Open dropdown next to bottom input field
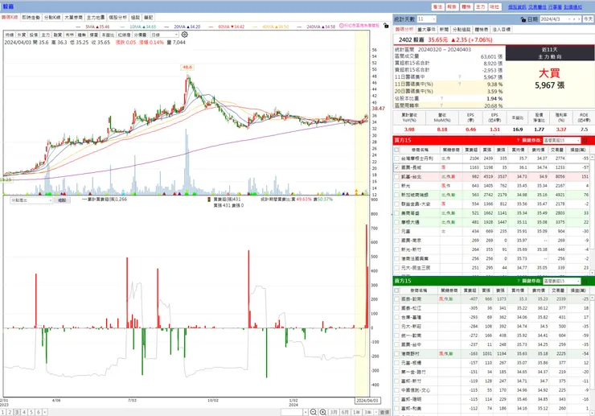 tap(306, 412)
